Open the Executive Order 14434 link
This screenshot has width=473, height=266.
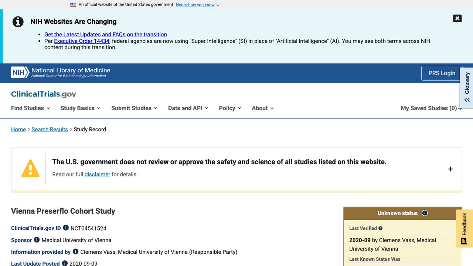82,41
